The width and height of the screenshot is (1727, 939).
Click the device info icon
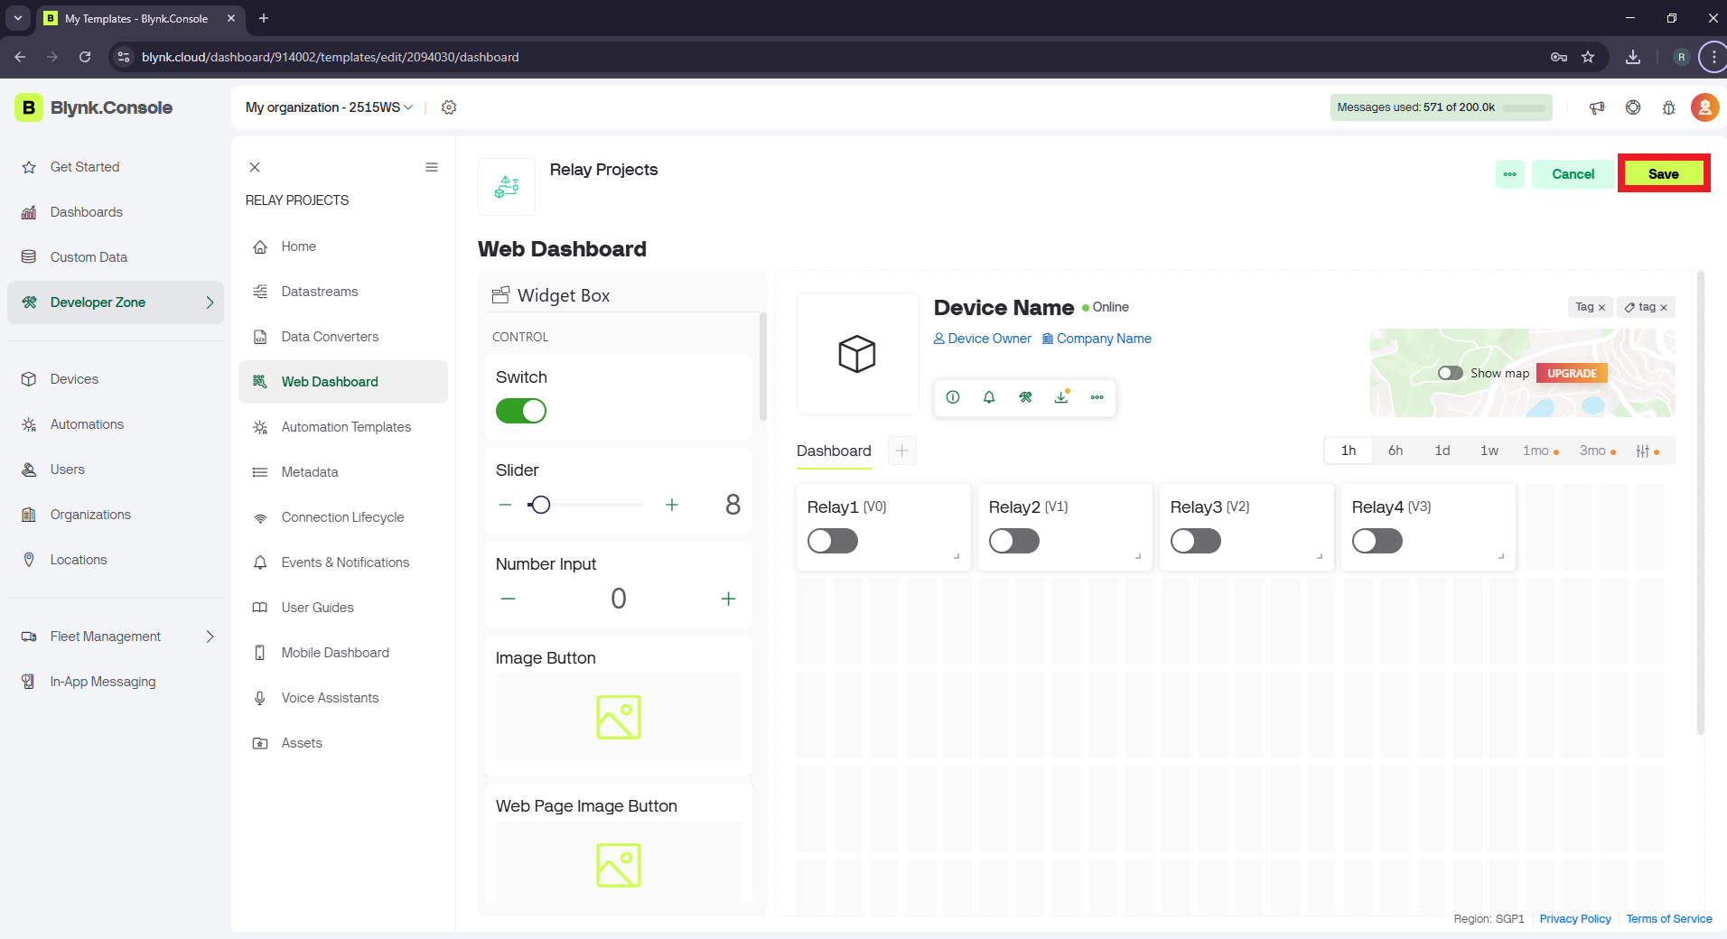[x=953, y=397]
